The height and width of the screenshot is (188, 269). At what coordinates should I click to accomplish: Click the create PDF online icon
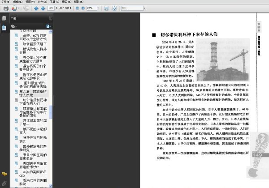tap(14, 8)
